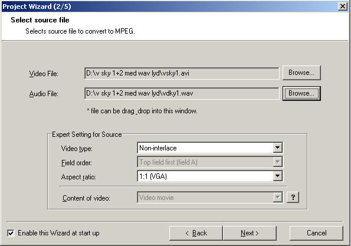Focus the Video File path field
The image size is (351, 246).
(x=182, y=73)
